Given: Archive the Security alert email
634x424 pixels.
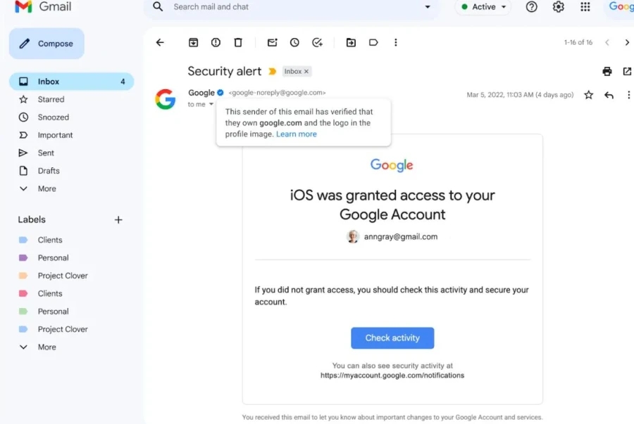Looking at the screenshot, I should 193,42.
